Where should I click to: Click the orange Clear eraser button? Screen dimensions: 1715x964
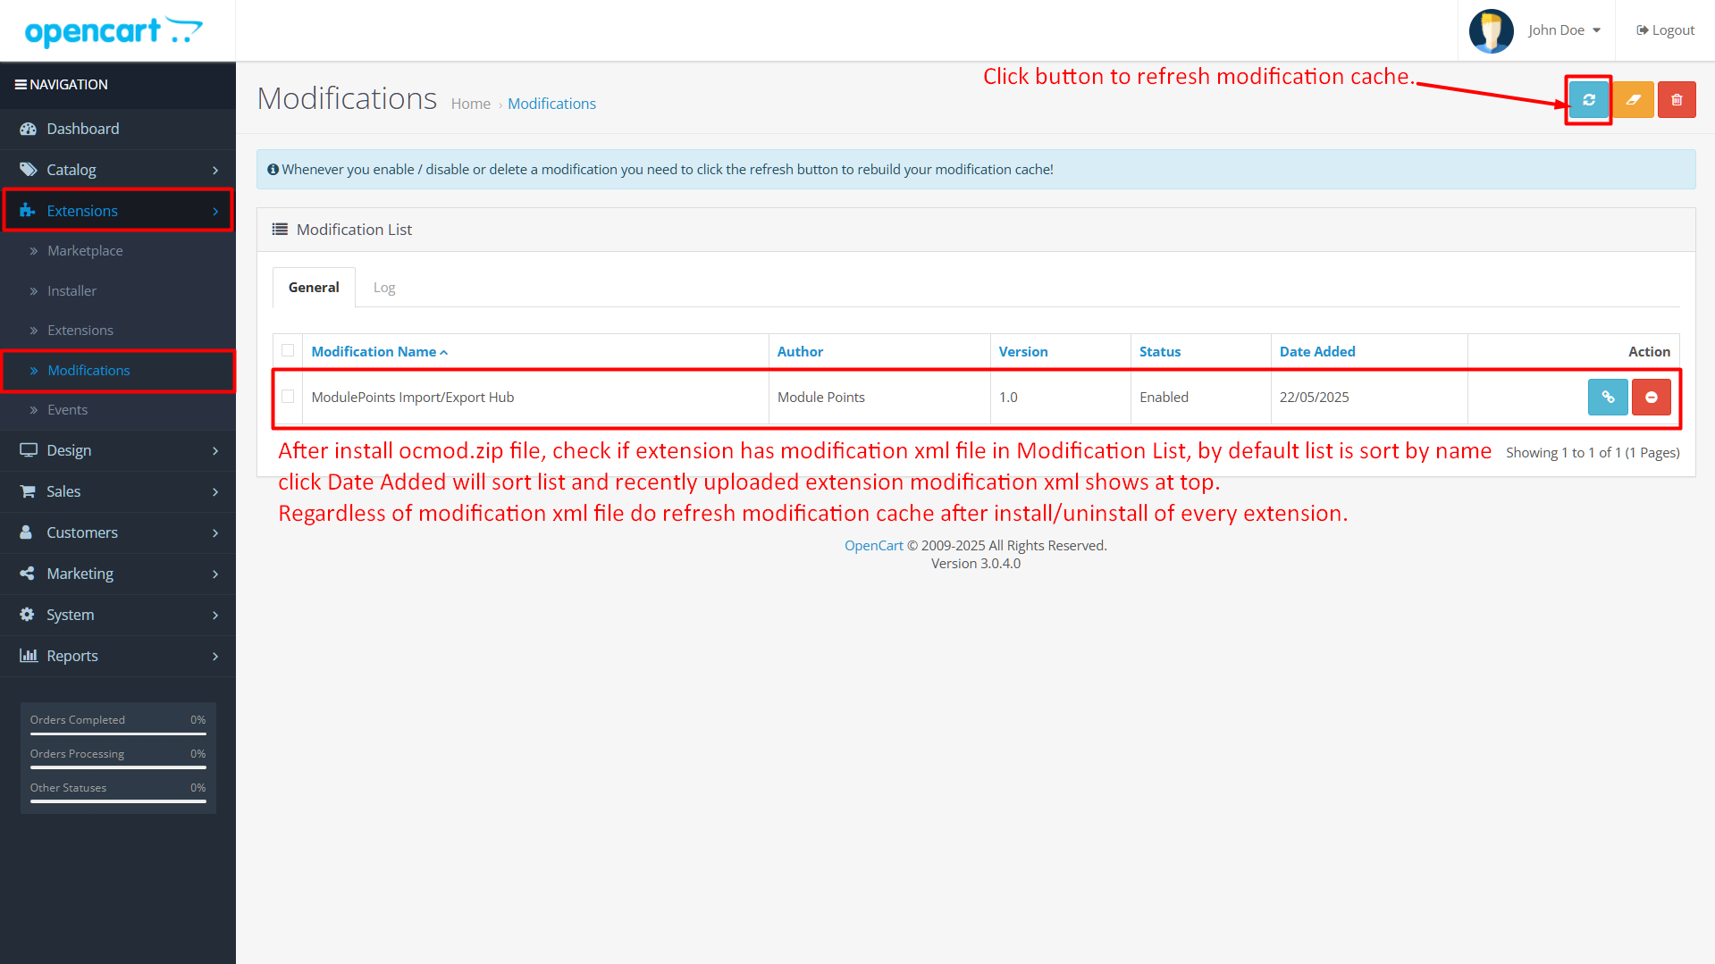[x=1633, y=100]
